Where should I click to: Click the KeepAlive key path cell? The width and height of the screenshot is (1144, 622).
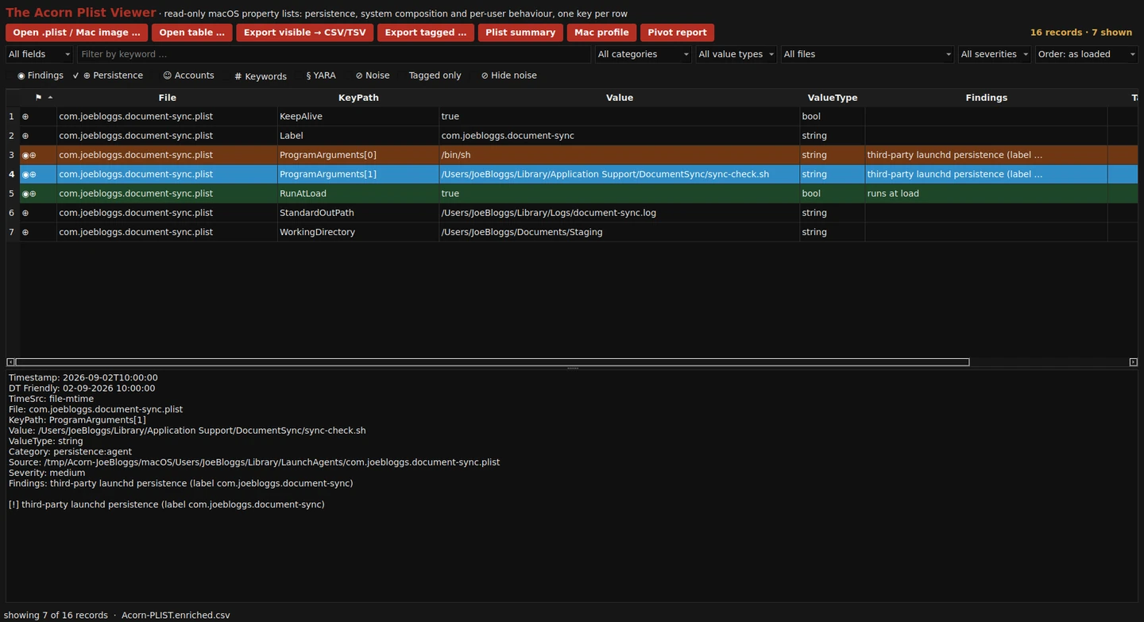[x=358, y=117]
